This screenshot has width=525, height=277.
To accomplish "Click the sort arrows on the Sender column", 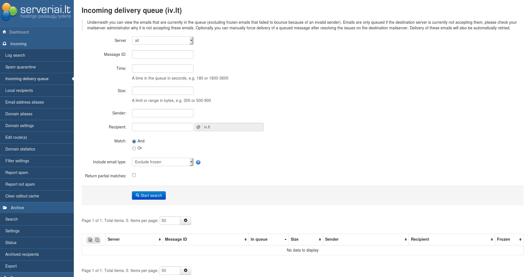I will [x=406, y=240].
